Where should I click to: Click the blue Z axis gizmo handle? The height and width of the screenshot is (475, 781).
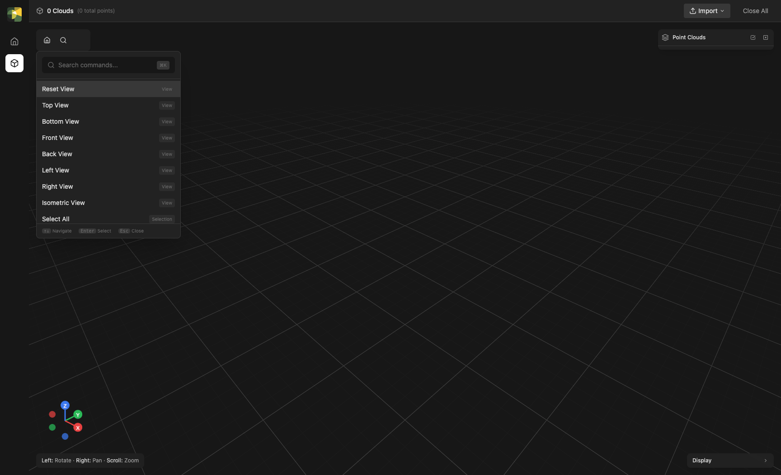pyautogui.click(x=65, y=405)
